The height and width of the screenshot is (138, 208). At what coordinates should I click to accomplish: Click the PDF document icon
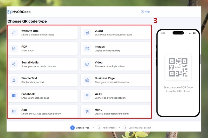pyautogui.click(x=14, y=48)
